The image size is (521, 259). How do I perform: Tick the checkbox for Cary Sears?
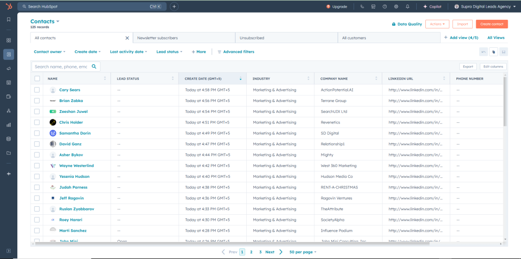[37, 90]
